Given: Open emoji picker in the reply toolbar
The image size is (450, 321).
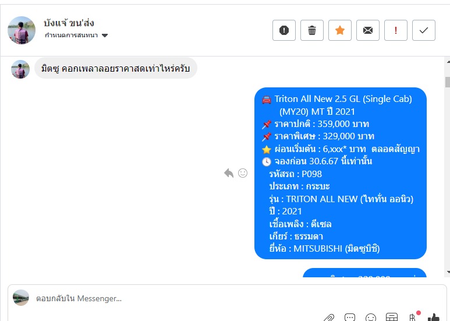Looking at the screenshot, I should coord(370,318).
